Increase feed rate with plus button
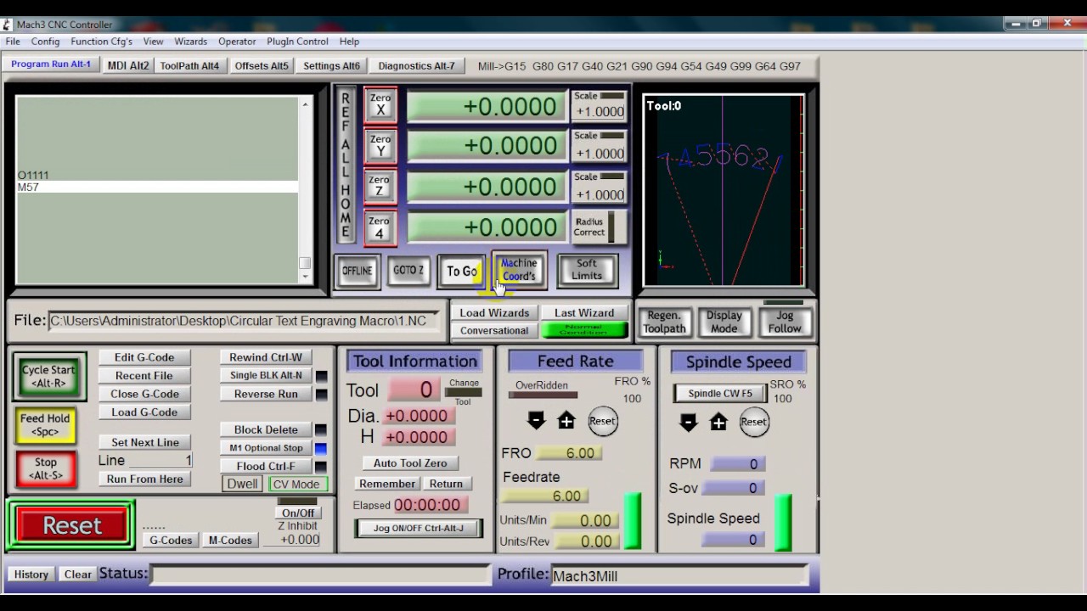This screenshot has height=611, width=1087. click(566, 421)
